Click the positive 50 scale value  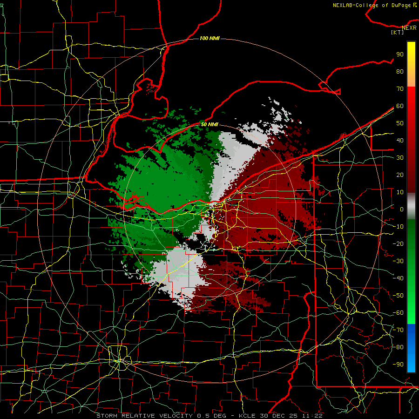click(400, 123)
